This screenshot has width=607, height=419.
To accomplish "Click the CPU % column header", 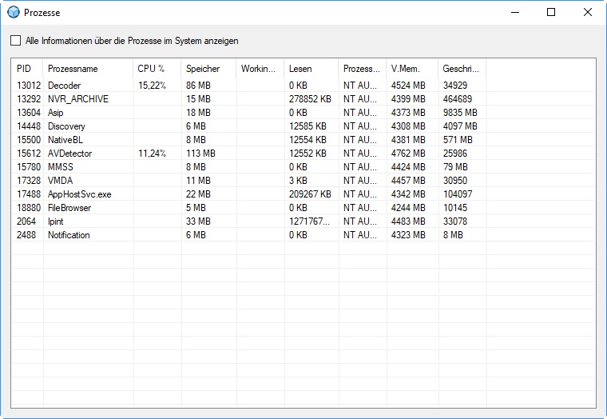I will 151,69.
